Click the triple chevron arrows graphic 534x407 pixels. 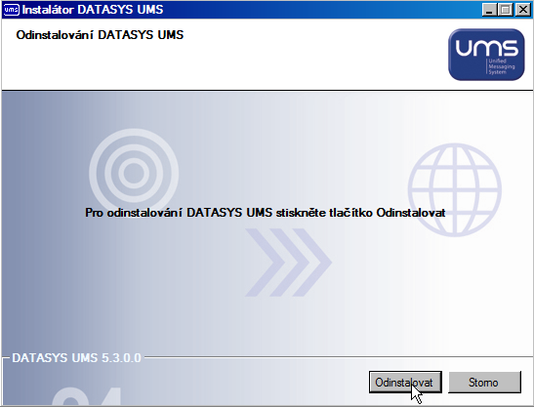(x=288, y=263)
